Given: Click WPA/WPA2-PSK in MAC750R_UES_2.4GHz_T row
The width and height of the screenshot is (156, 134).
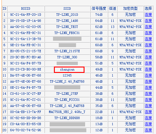Looking at the screenshot, I should tap(130, 112).
